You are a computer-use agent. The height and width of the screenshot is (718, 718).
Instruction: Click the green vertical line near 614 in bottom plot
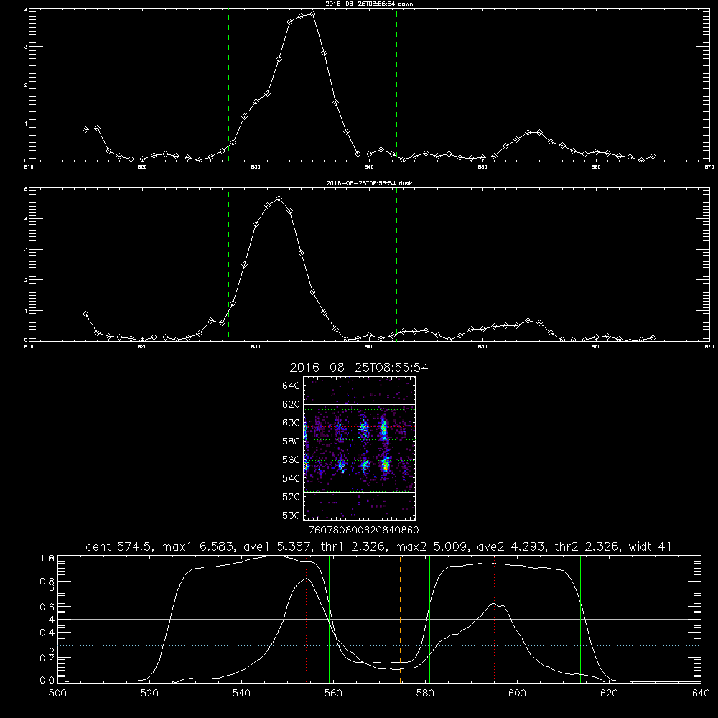point(580,620)
